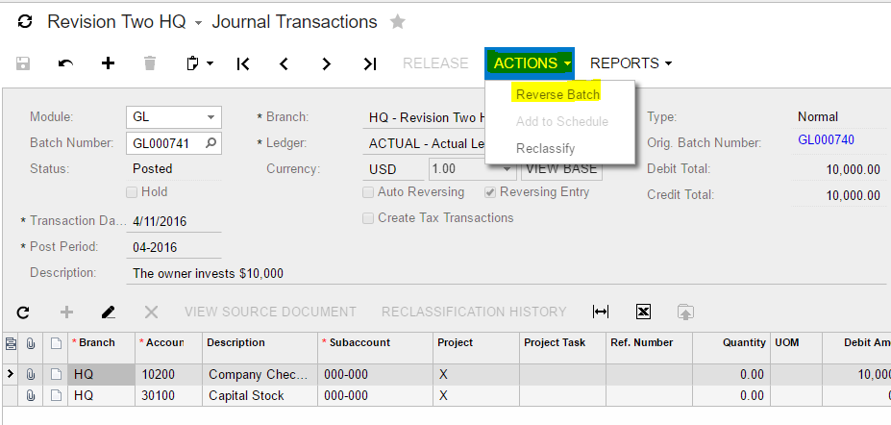Open original batch link GL000740
Screen dimensions: 891x425
tap(826, 139)
